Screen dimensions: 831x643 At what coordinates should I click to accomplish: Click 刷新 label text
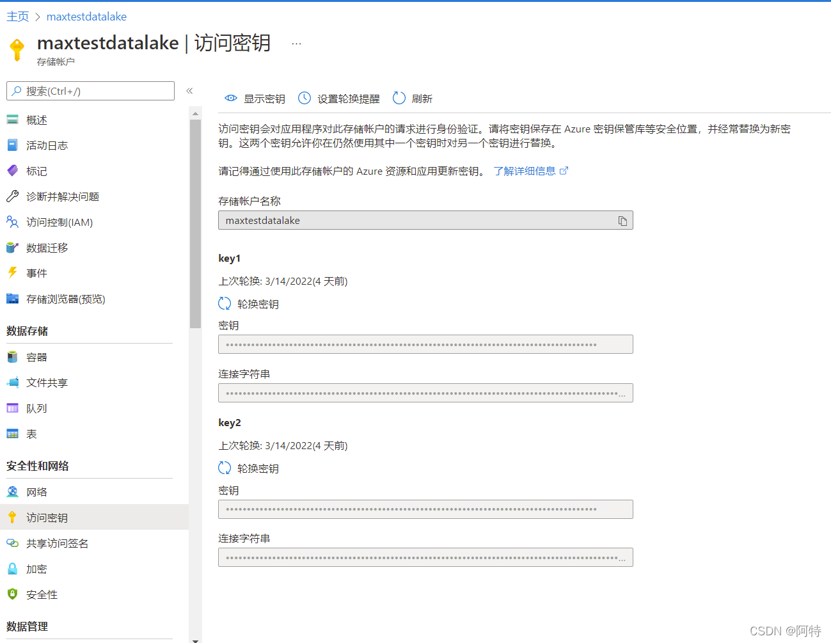click(422, 99)
